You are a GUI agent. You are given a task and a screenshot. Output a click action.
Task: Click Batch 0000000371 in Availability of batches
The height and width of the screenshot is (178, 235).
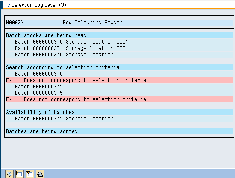click(x=119, y=119)
